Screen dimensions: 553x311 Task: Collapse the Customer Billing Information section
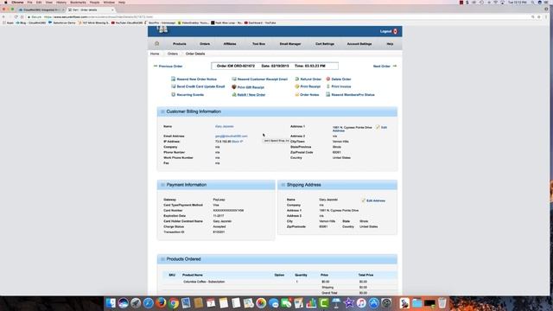(162, 111)
